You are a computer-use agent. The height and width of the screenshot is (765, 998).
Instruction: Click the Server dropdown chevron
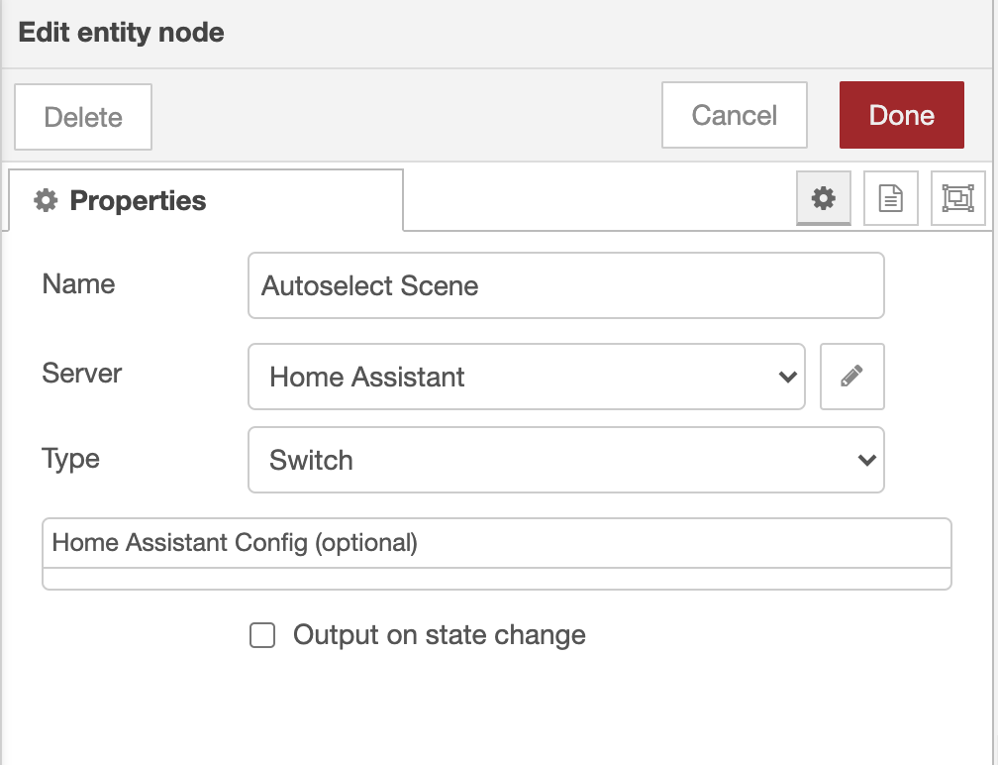tap(787, 377)
